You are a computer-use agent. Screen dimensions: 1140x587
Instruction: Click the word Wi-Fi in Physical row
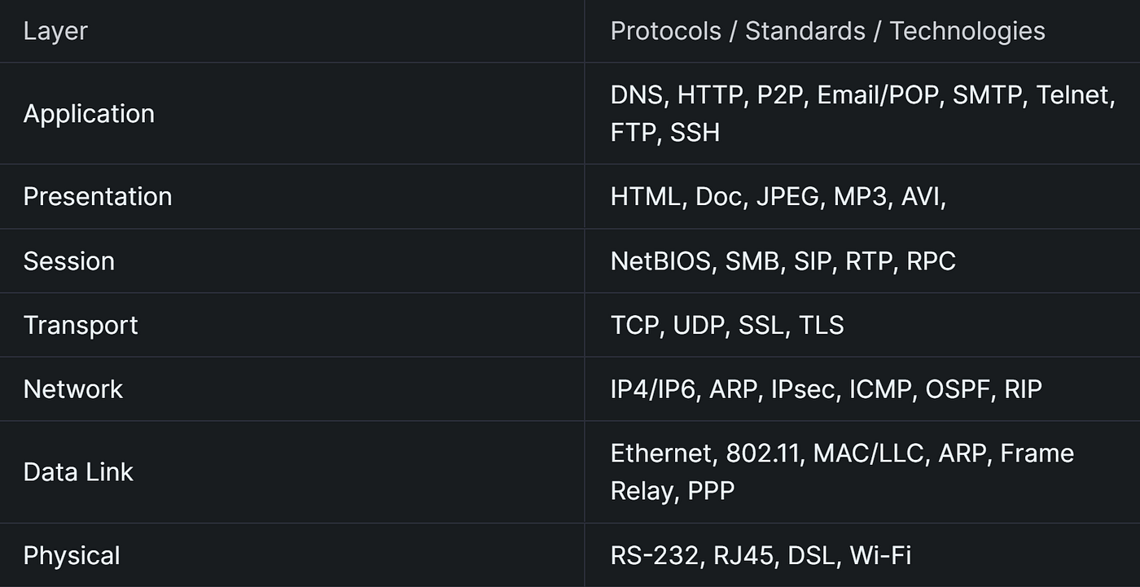coord(880,555)
